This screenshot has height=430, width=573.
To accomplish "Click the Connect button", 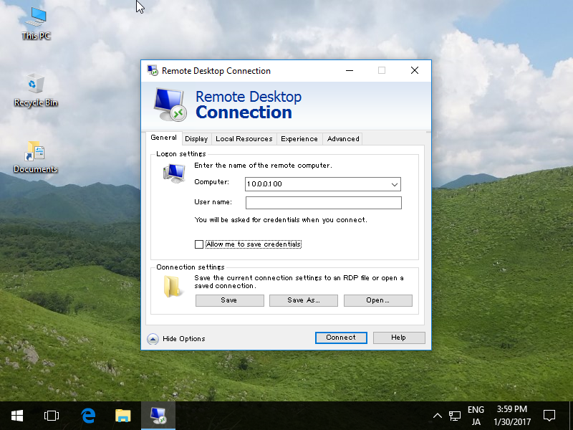I will point(341,338).
